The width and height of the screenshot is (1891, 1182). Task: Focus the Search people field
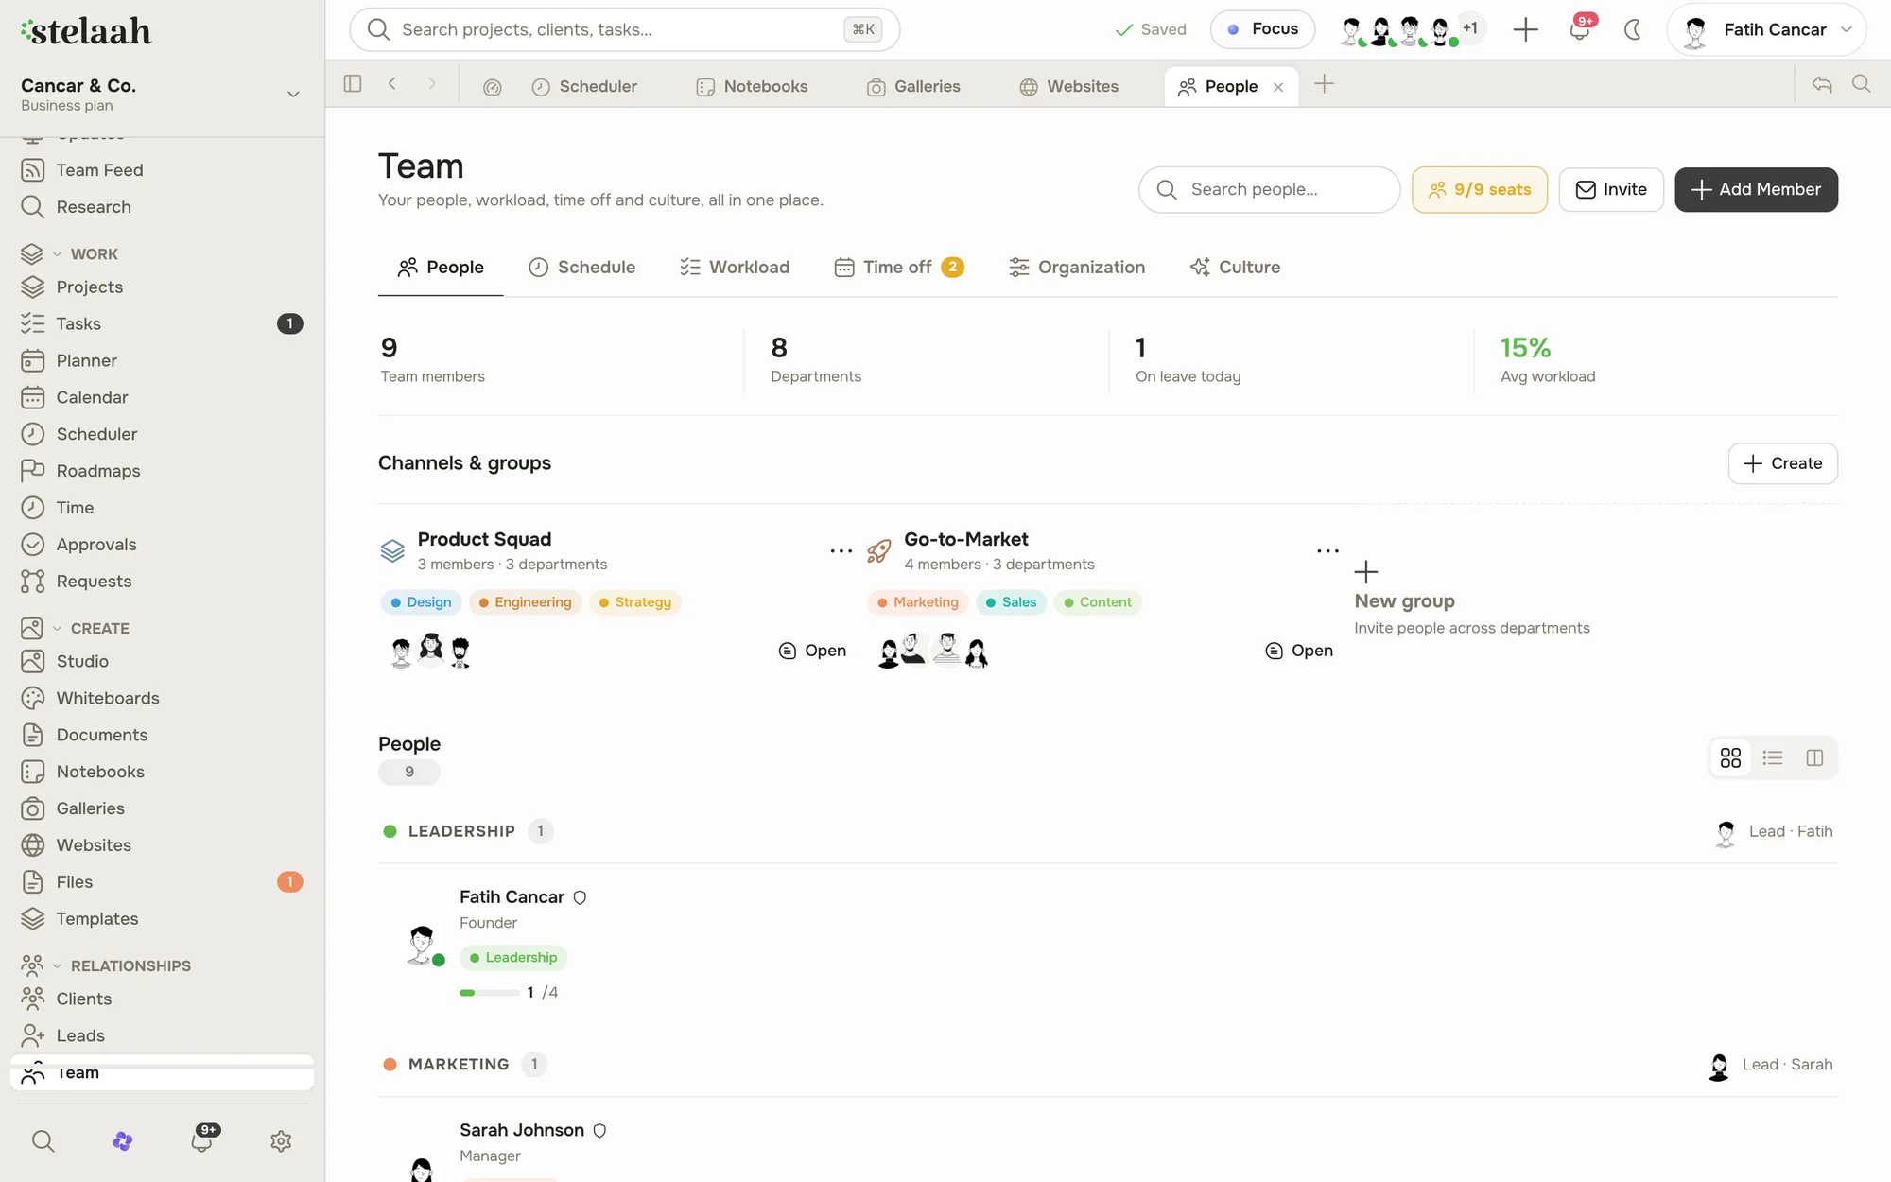pyautogui.click(x=1269, y=190)
